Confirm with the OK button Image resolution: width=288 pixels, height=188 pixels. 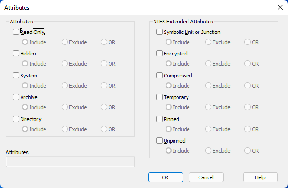166,177
